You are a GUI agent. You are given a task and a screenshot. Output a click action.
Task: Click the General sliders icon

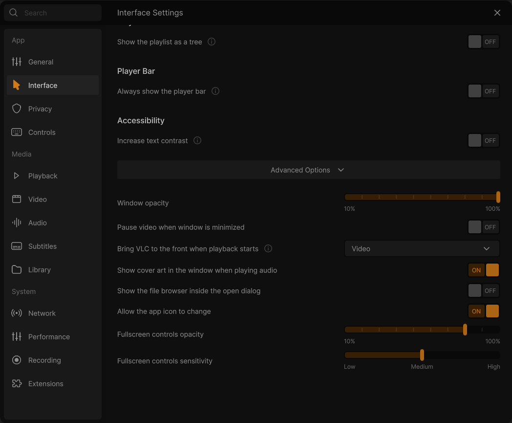click(x=17, y=62)
